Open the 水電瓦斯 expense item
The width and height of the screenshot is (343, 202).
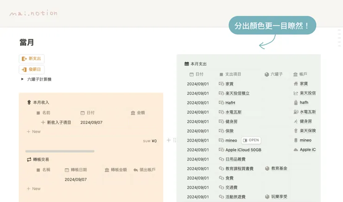click(234, 112)
